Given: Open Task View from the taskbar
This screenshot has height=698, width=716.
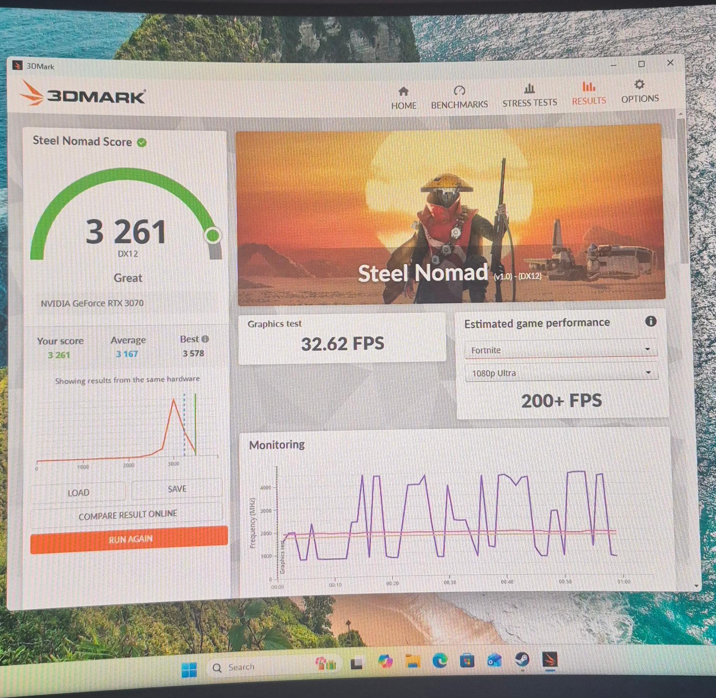Looking at the screenshot, I should 356,664.
